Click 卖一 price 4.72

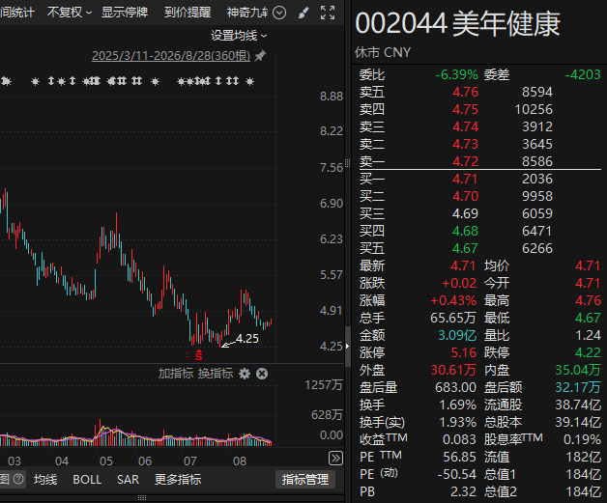465,161
